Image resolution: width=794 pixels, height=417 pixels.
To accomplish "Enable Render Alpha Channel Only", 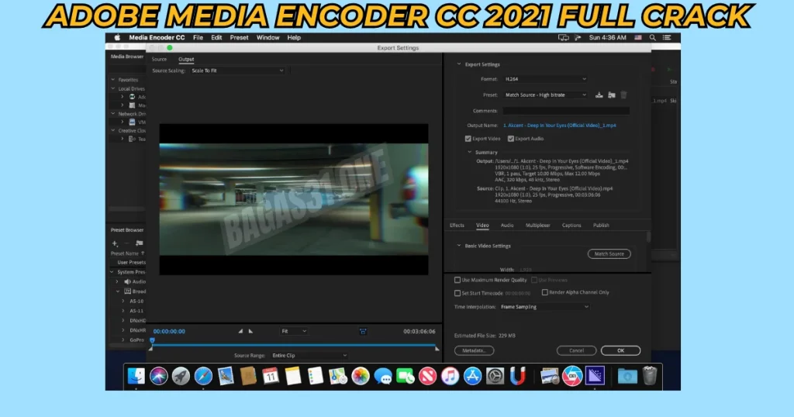I will pos(545,292).
